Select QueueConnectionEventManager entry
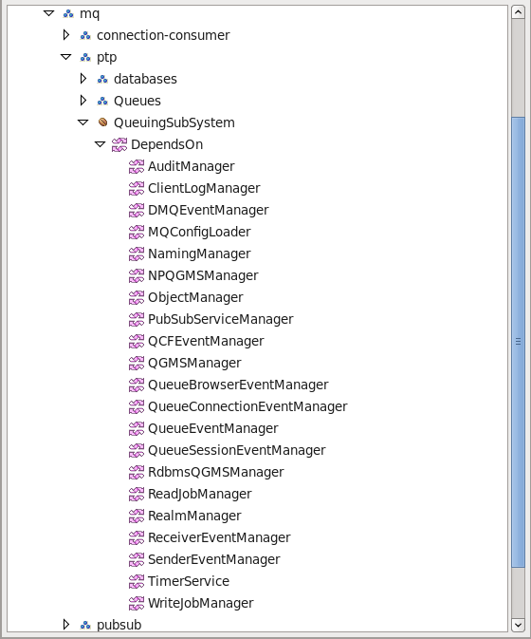 (247, 406)
